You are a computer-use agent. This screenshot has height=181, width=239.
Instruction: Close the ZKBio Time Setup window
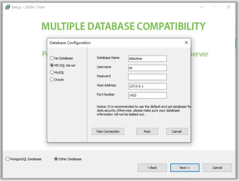coord(228,7)
